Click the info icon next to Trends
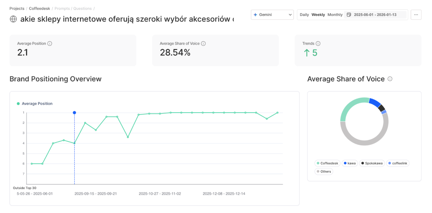 tap(318, 43)
